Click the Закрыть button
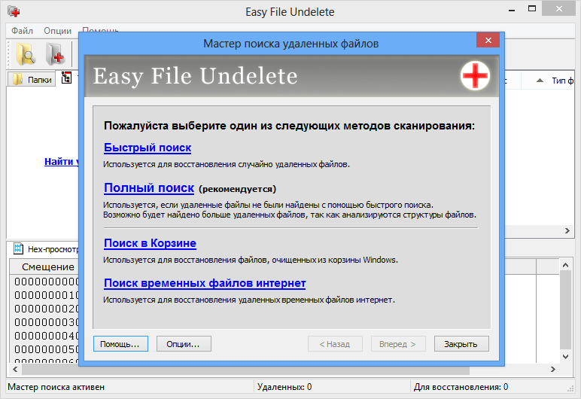The height and width of the screenshot is (399, 581). pos(461,344)
